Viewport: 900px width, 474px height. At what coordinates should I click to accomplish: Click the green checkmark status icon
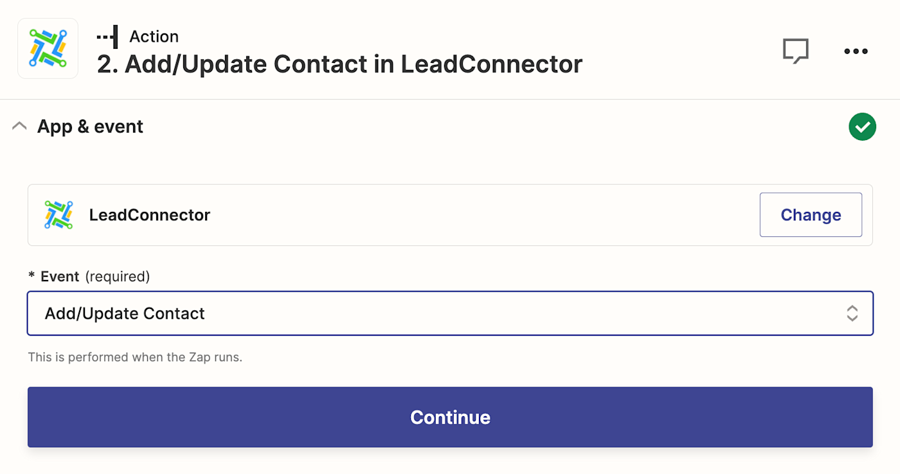click(x=862, y=127)
